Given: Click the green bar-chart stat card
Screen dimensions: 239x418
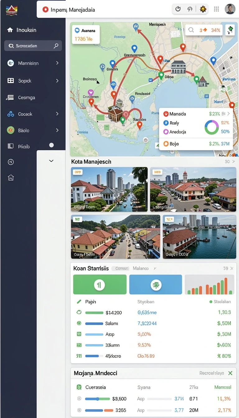Looking at the screenshot, I should (x=100, y=284).
